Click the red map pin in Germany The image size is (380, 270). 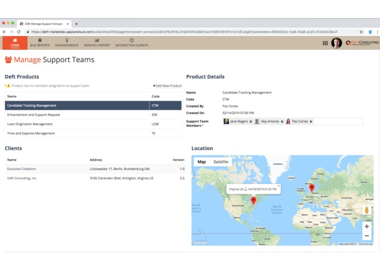point(312,188)
